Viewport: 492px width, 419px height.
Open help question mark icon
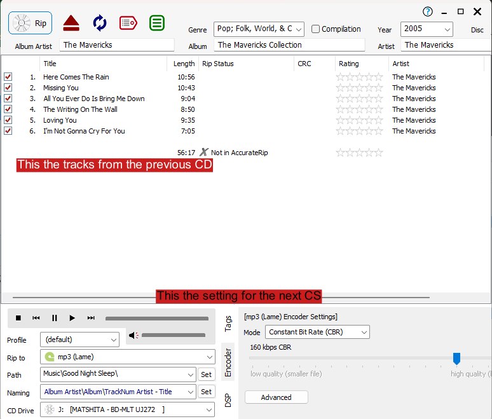(428, 11)
